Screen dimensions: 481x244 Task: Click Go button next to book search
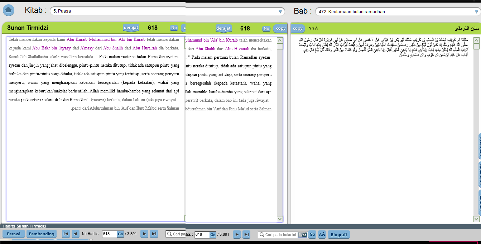pos(312,235)
